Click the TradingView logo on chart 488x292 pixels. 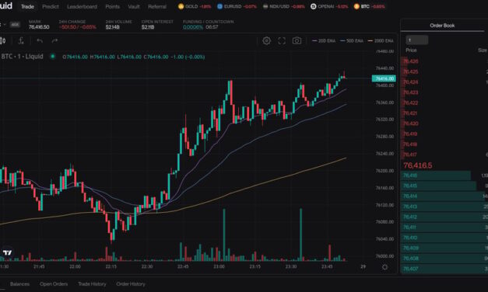point(7,252)
